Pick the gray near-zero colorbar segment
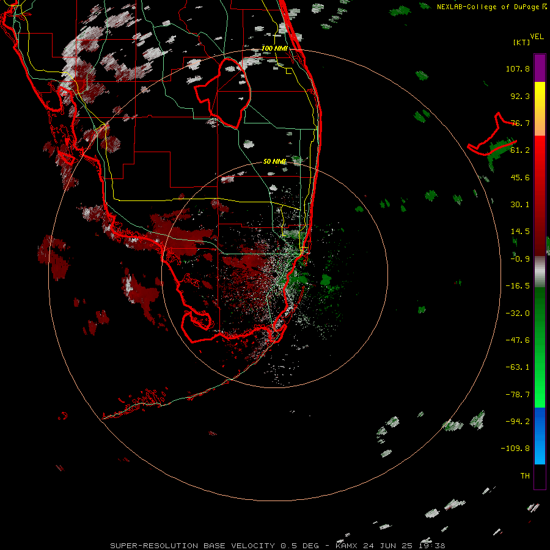This screenshot has width=550, height=550. pyautogui.click(x=540, y=270)
